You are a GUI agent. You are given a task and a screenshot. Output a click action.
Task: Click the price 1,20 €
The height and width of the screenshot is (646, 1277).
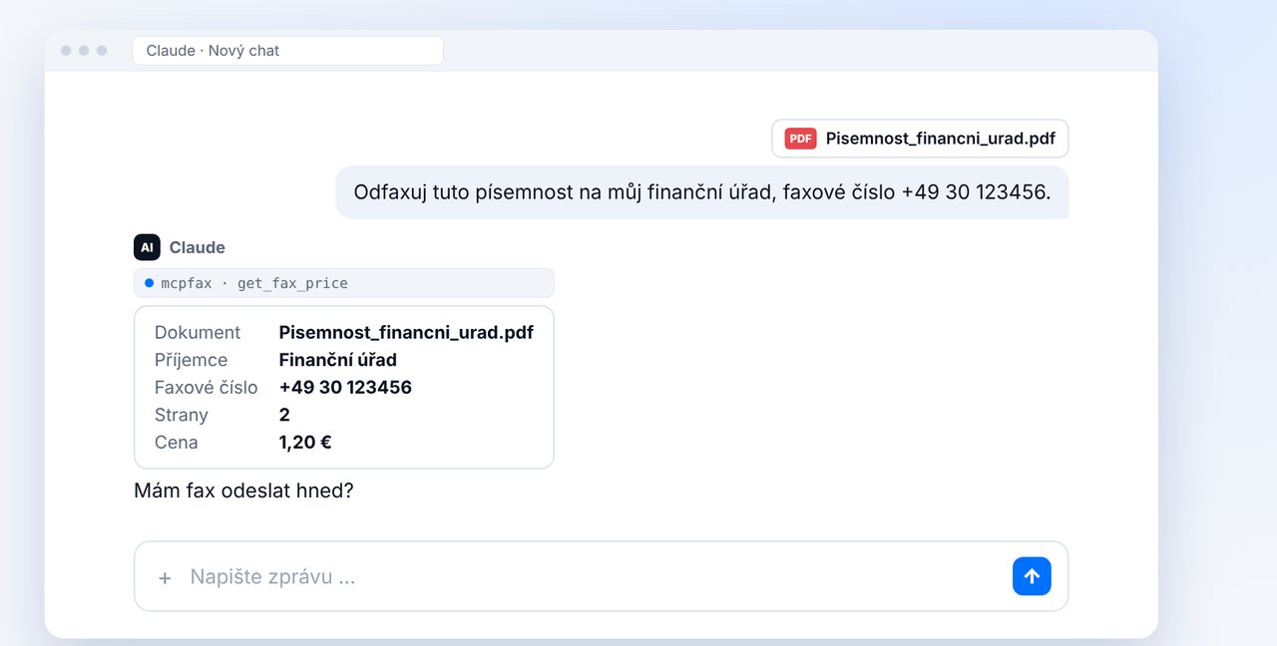(305, 442)
